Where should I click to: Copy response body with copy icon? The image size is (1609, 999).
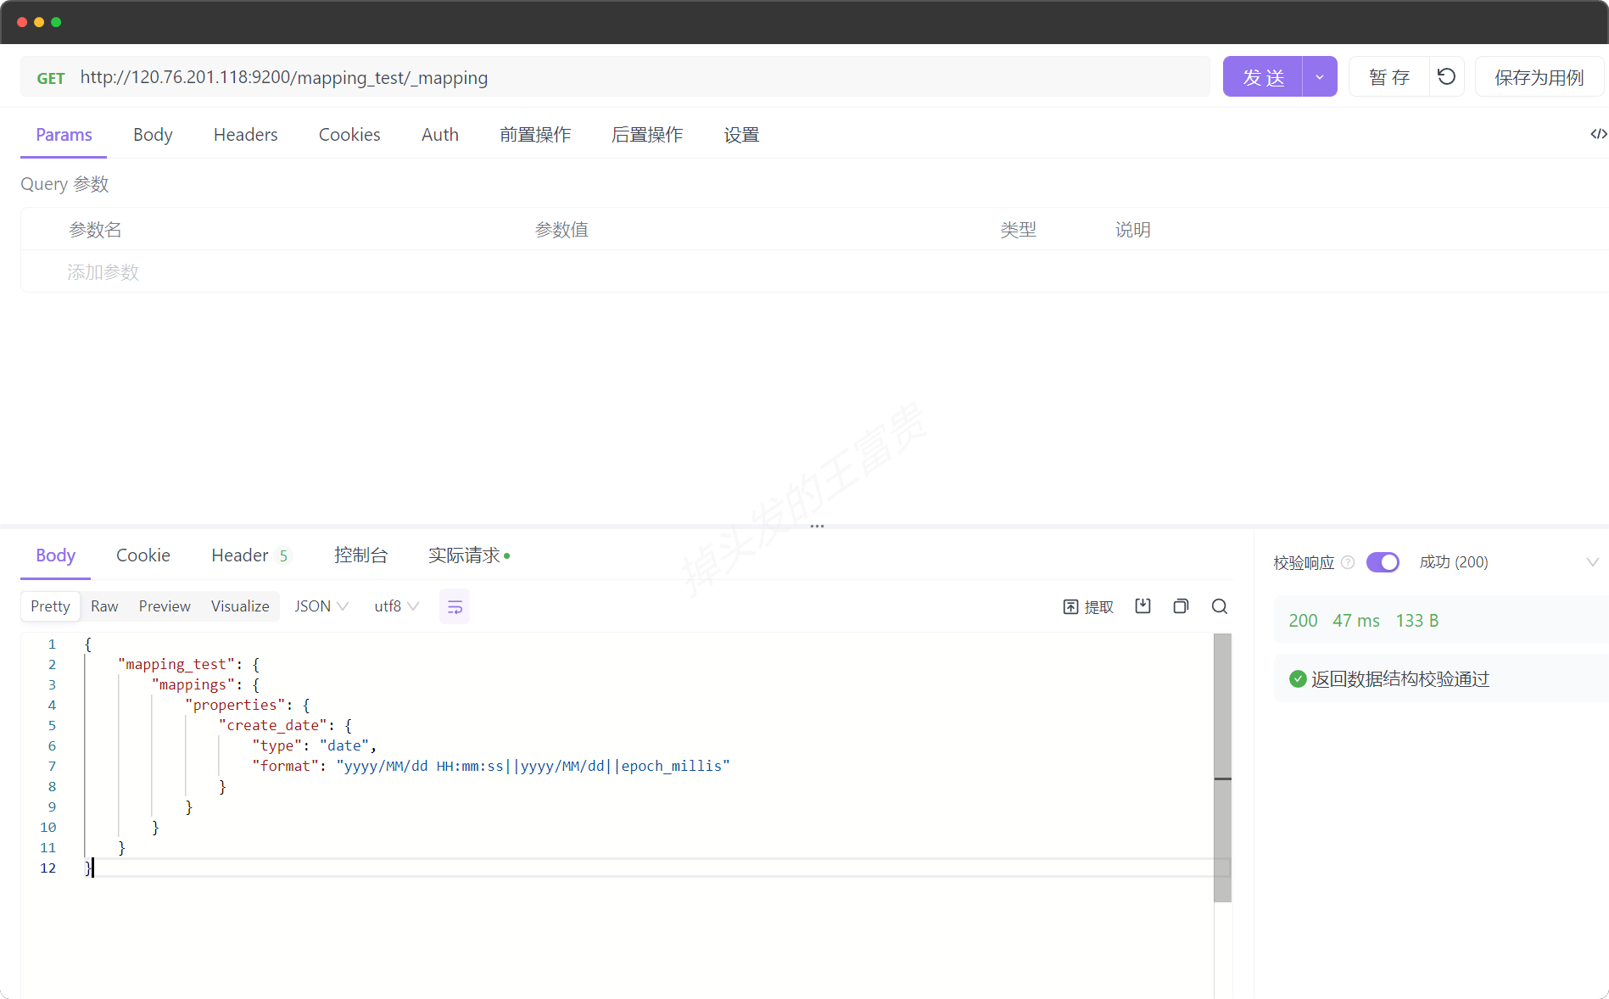coord(1181,606)
